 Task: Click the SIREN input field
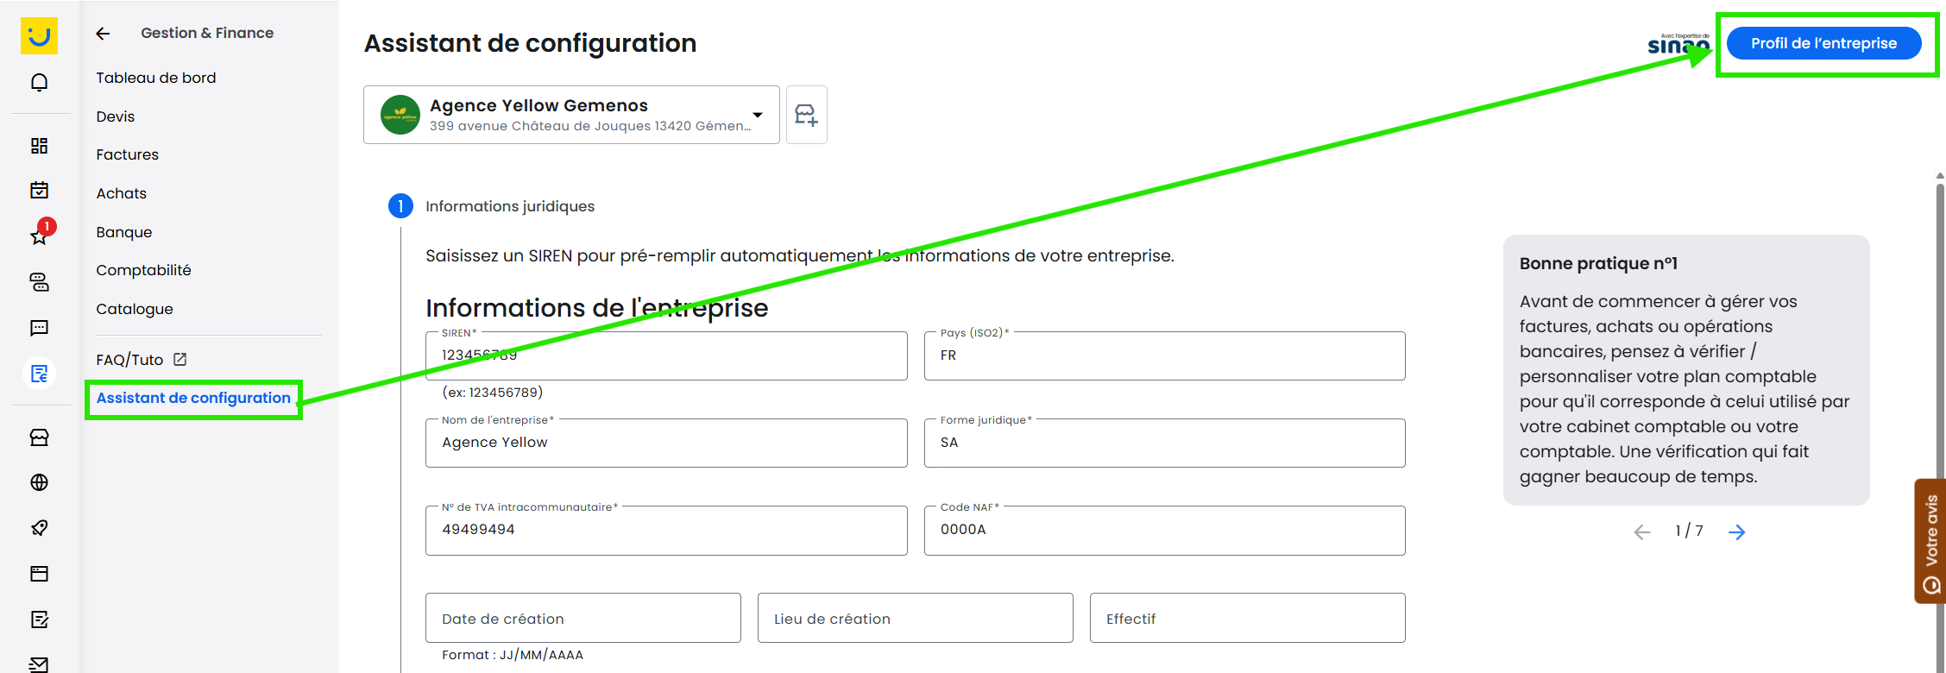tap(666, 355)
